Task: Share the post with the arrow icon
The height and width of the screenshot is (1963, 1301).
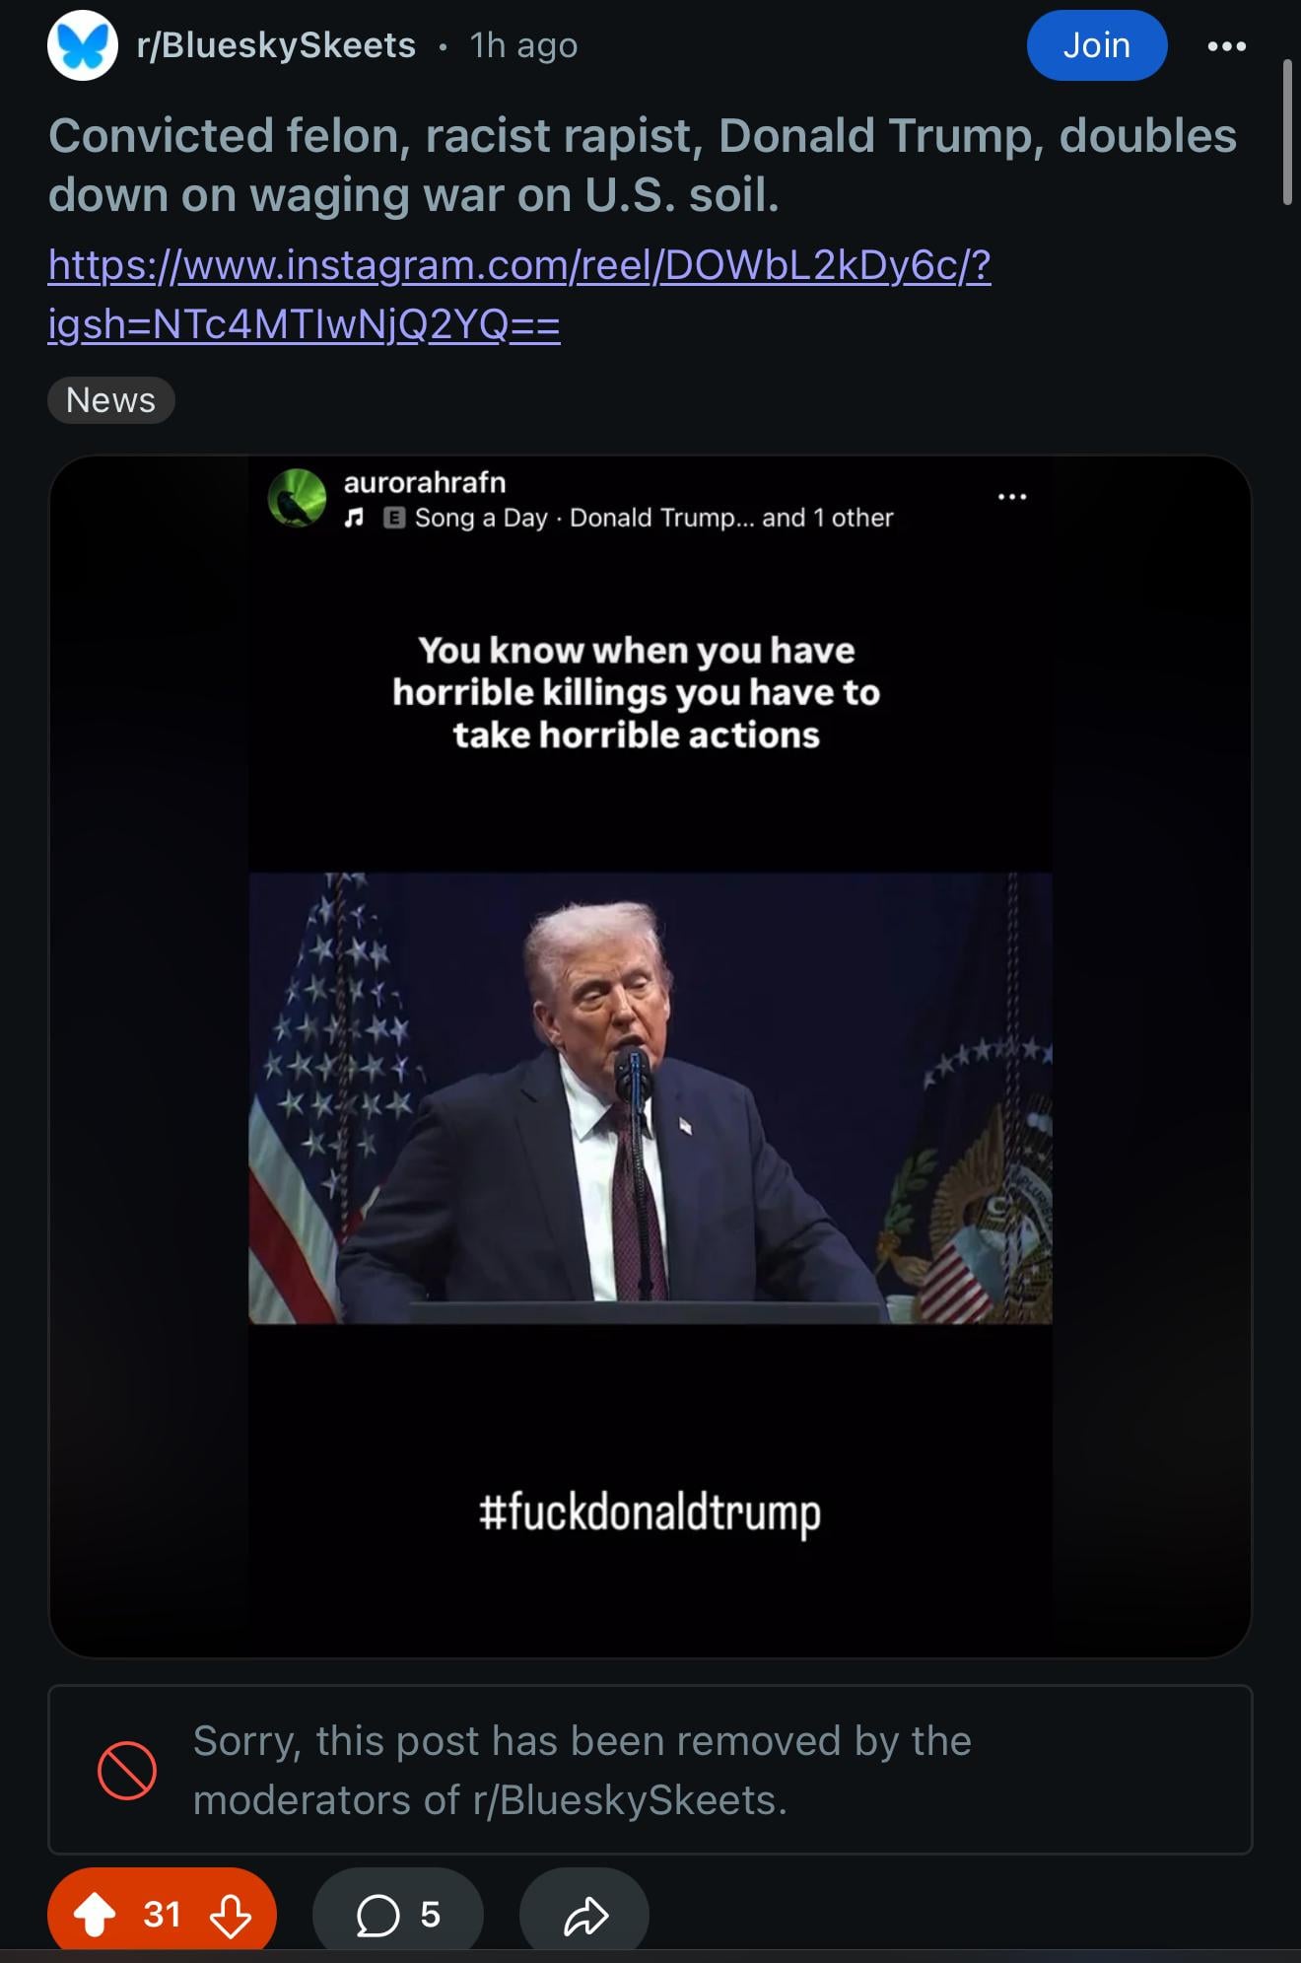Action: tap(584, 1915)
